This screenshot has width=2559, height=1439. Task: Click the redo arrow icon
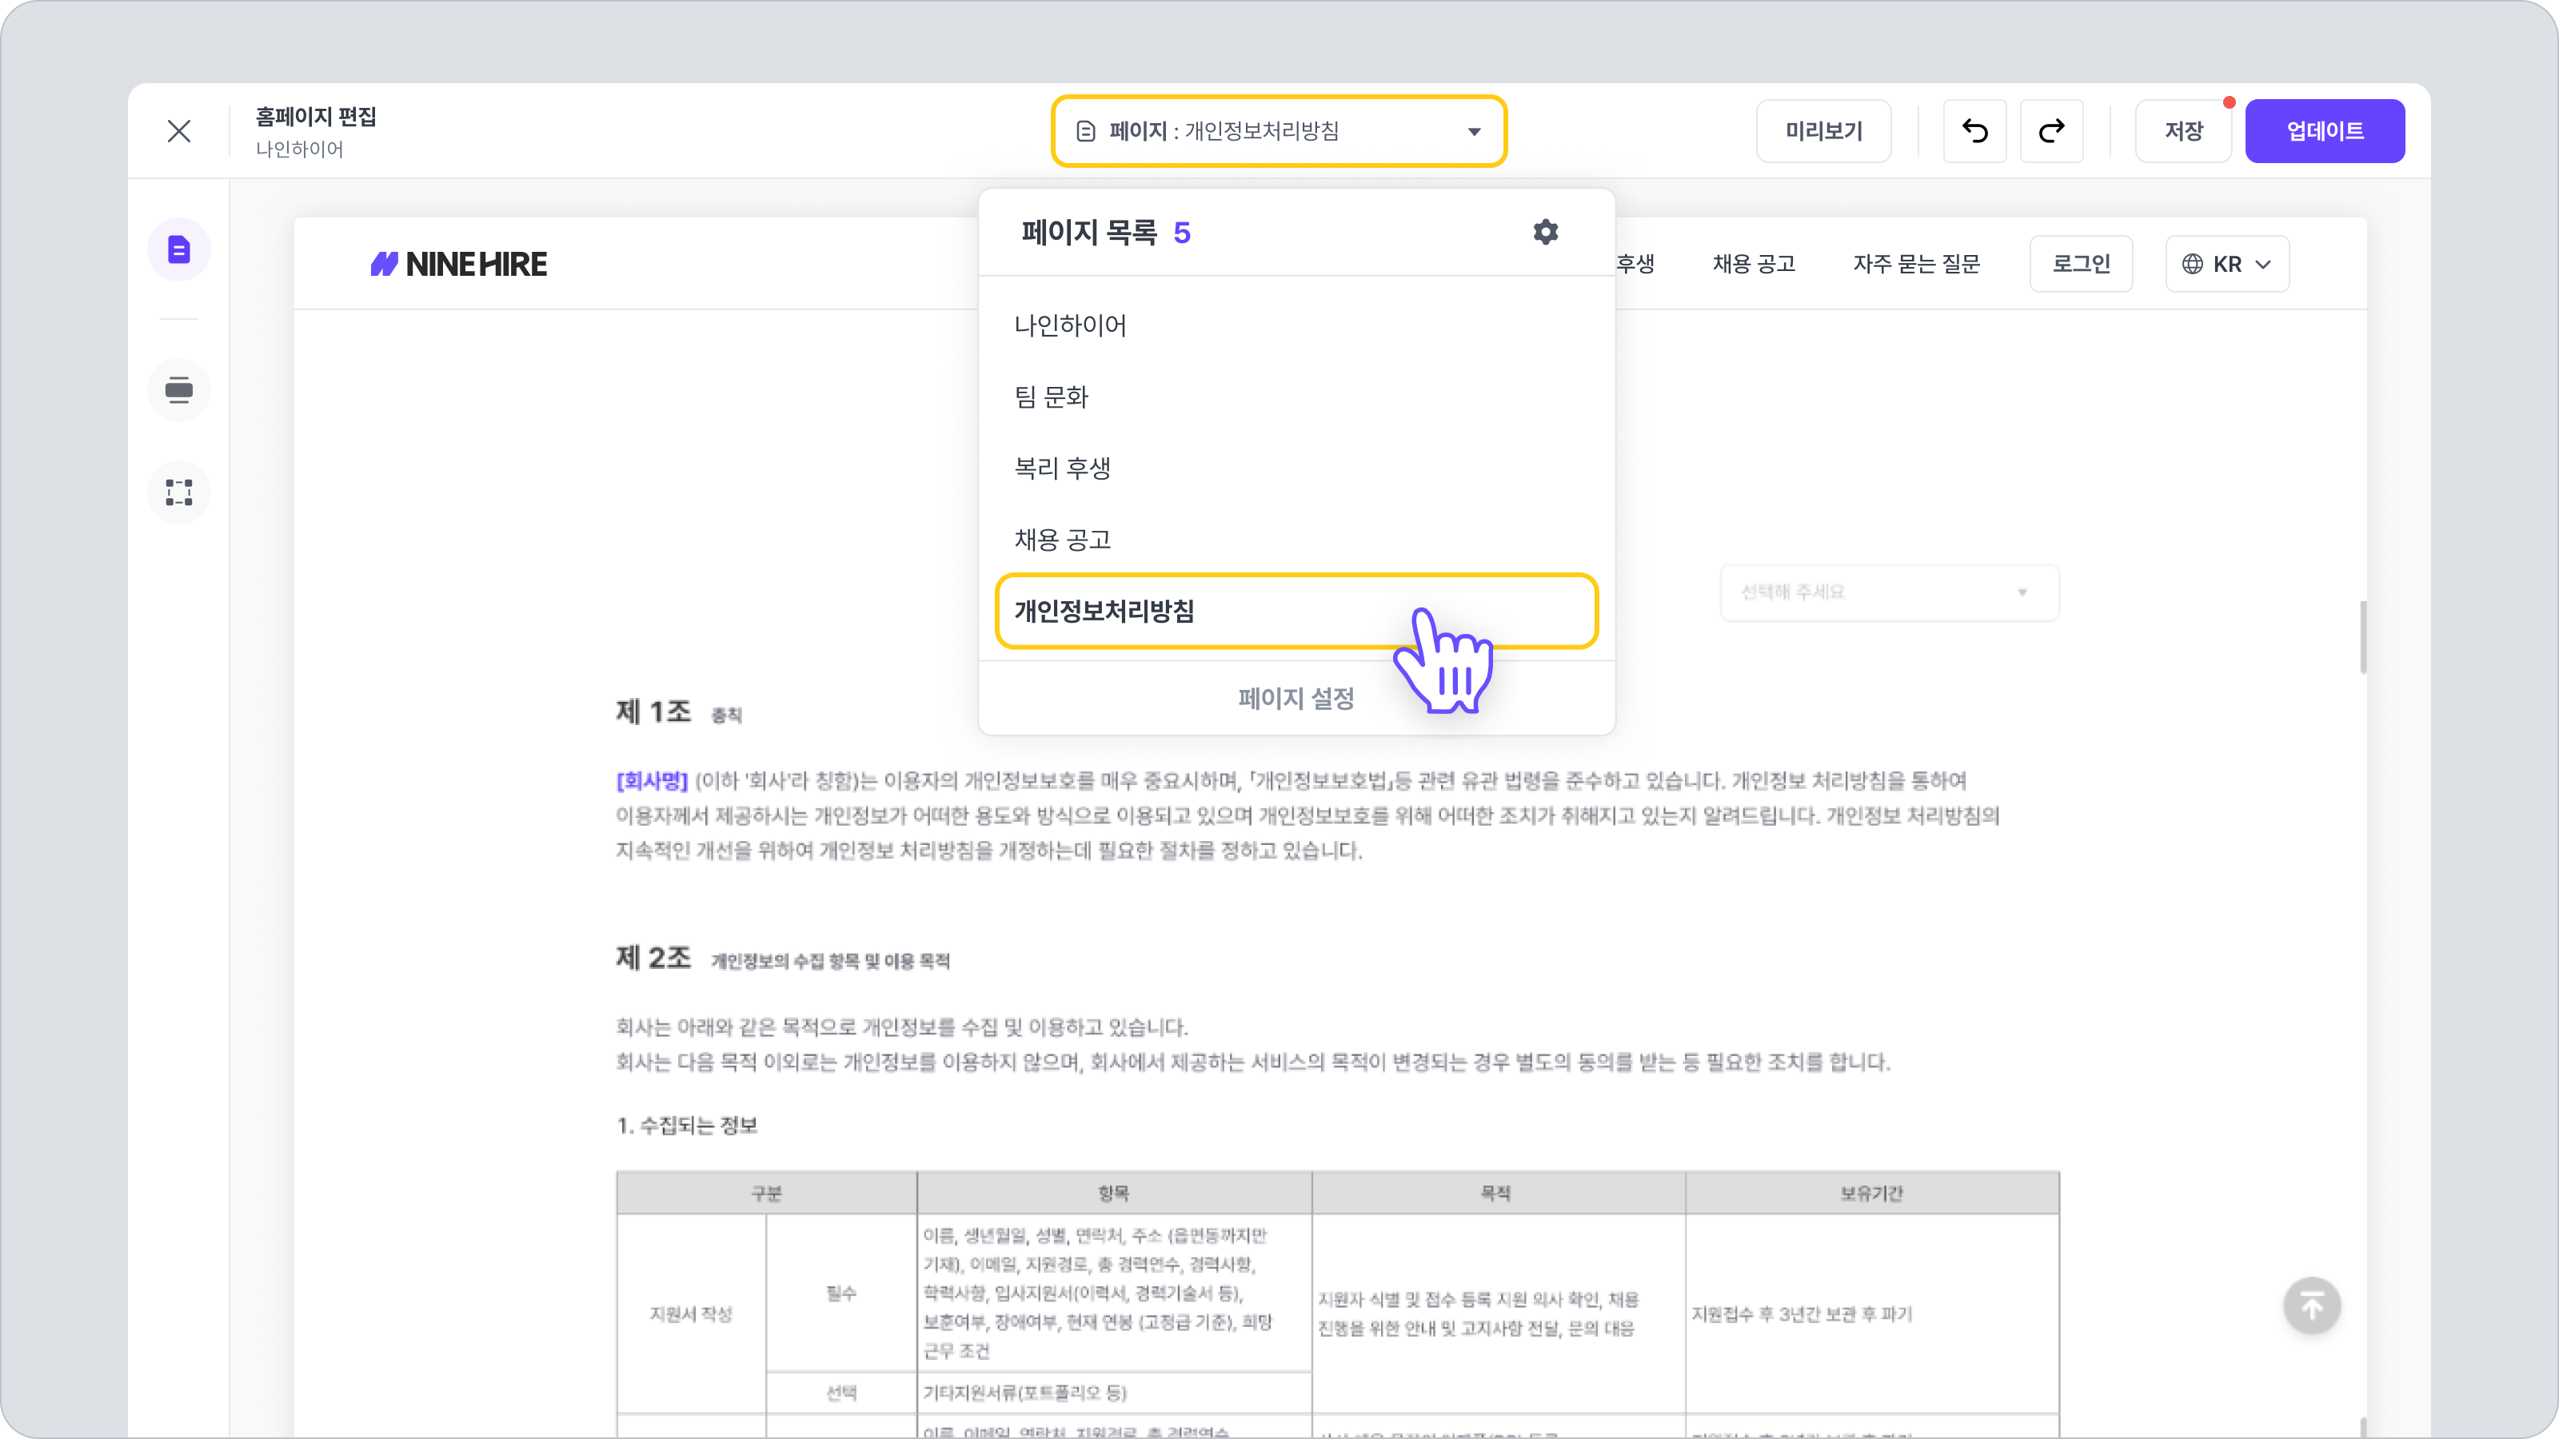2051,131
